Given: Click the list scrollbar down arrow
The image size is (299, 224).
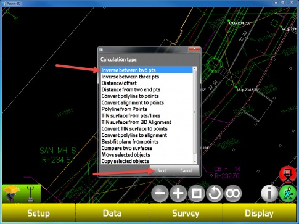Looking at the screenshot, I should pyautogui.click(x=195, y=162).
